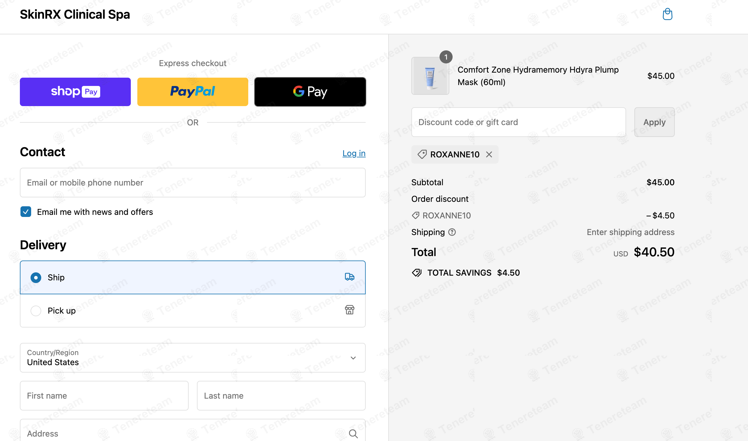Click the Contact section heading
Viewport: 748px width, 441px height.
pos(42,152)
